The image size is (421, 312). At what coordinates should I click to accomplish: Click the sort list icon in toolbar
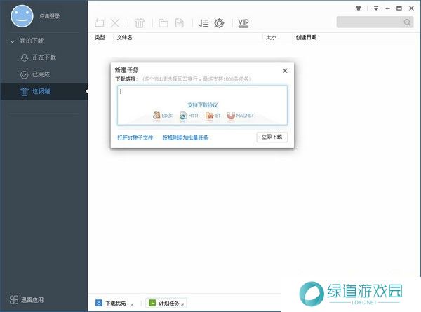click(203, 23)
